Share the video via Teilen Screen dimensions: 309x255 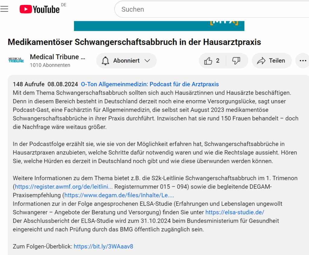click(272, 61)
